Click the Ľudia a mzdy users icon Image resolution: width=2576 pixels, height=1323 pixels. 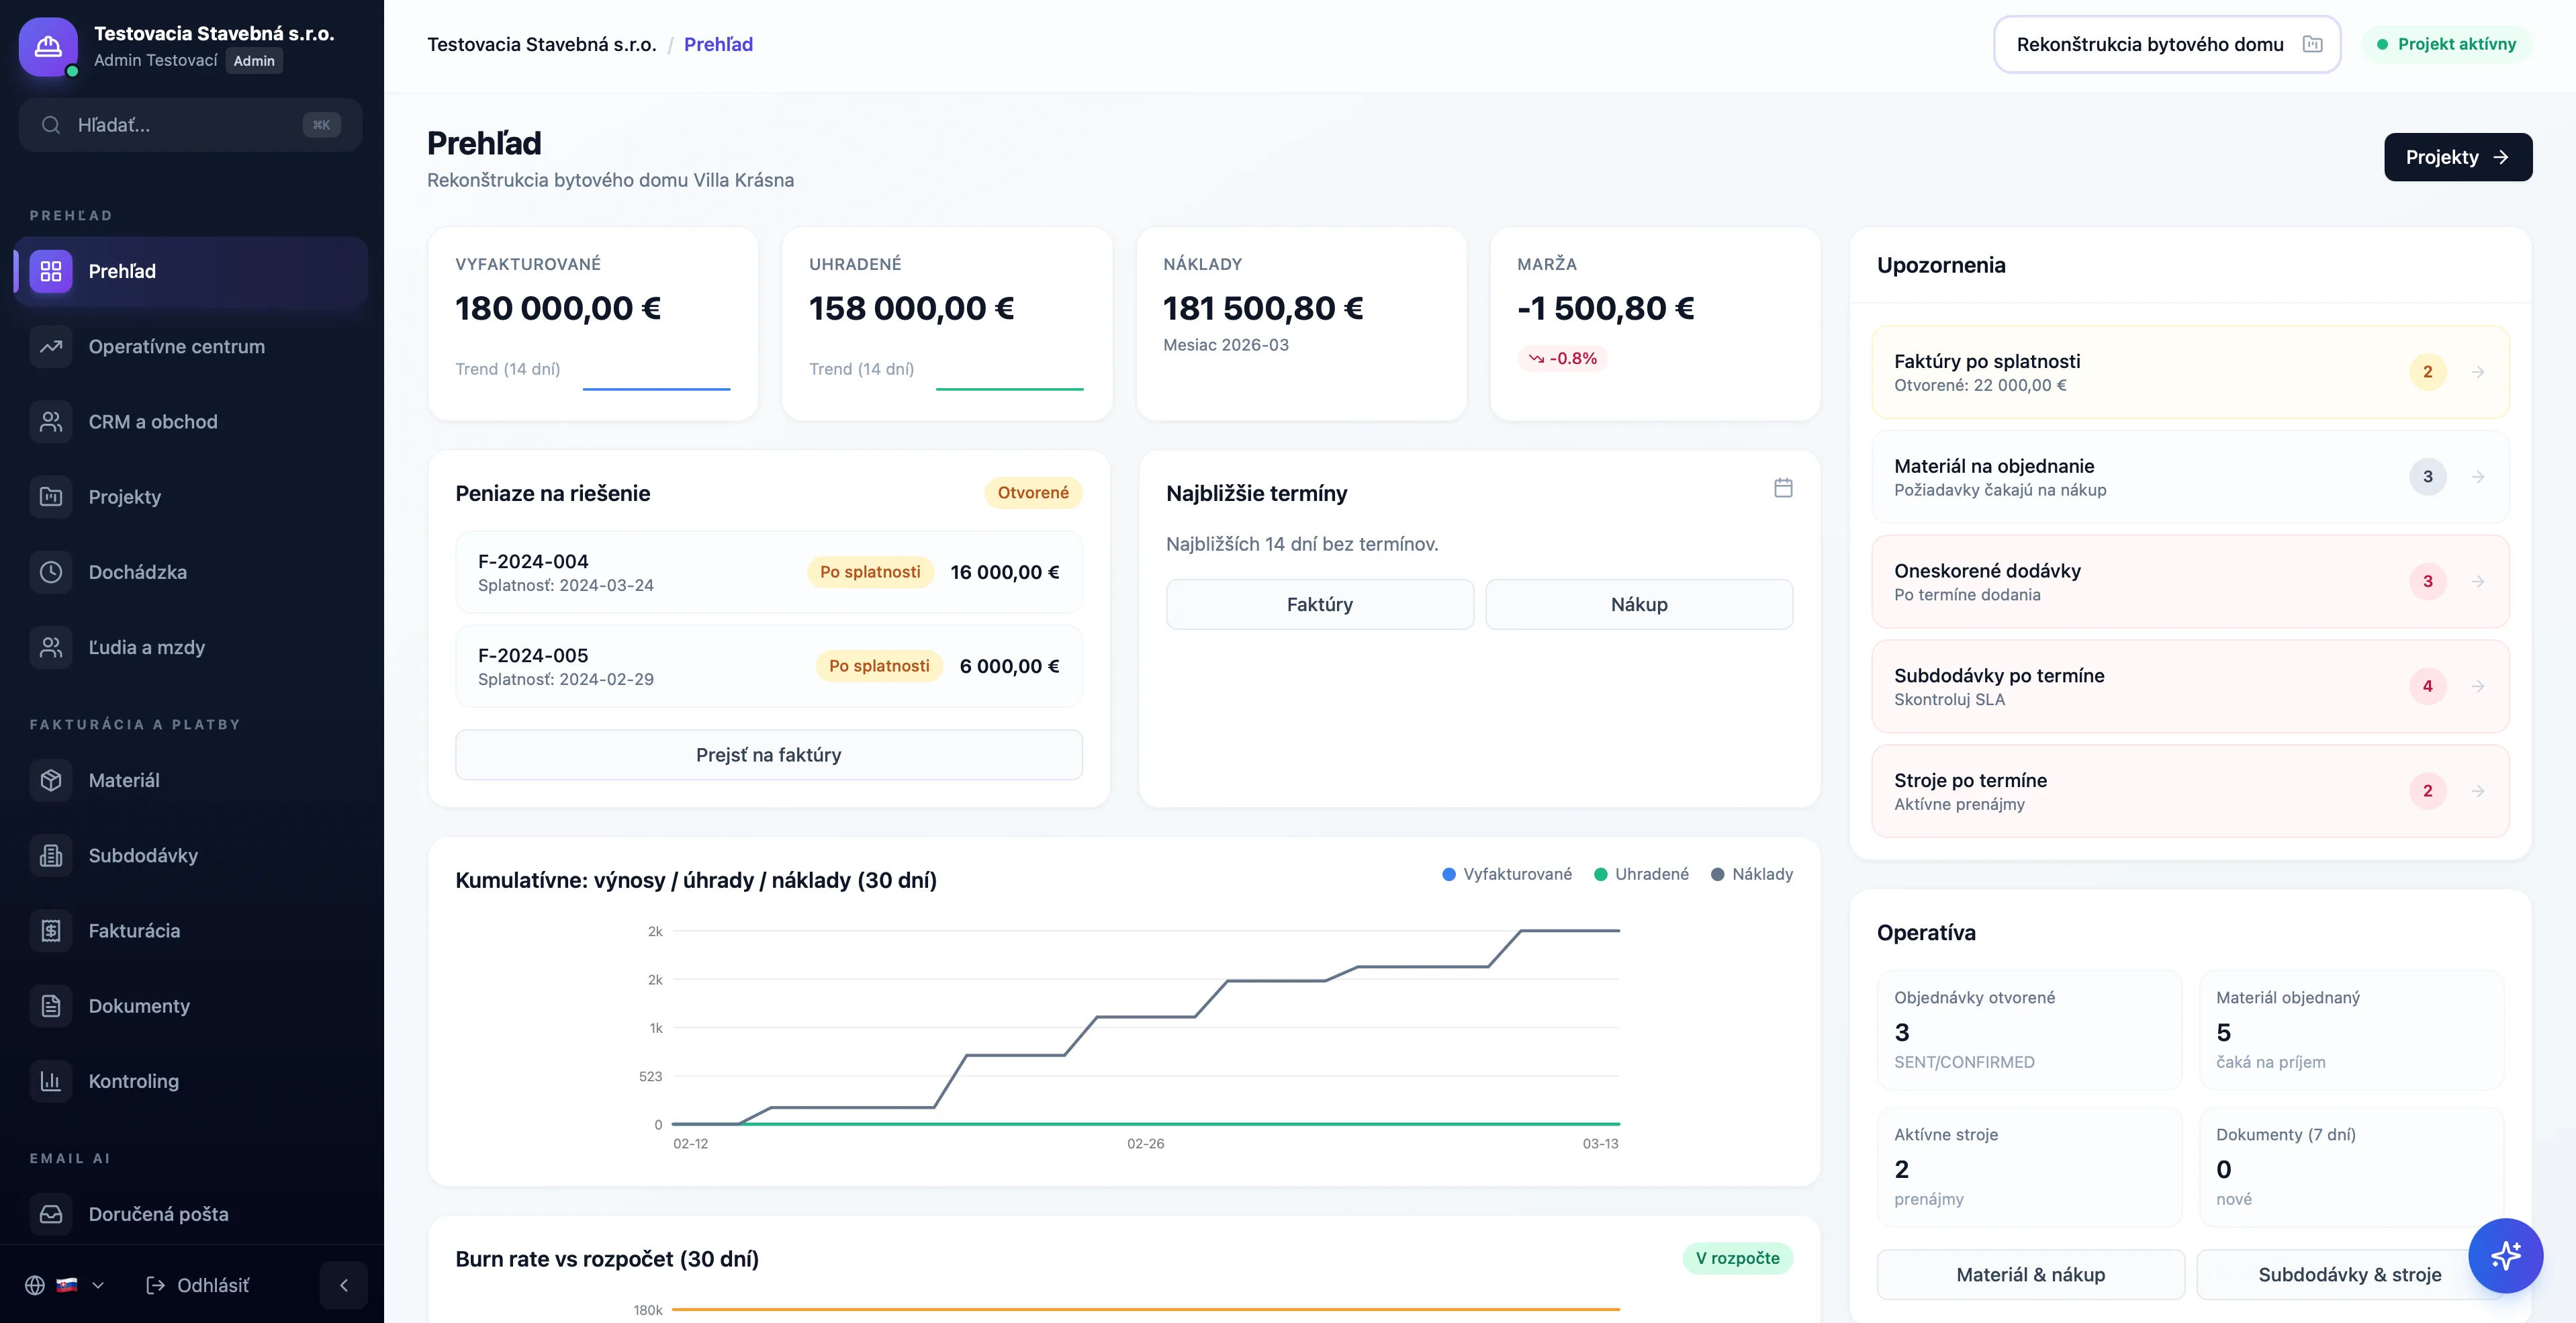pos(51,647)
